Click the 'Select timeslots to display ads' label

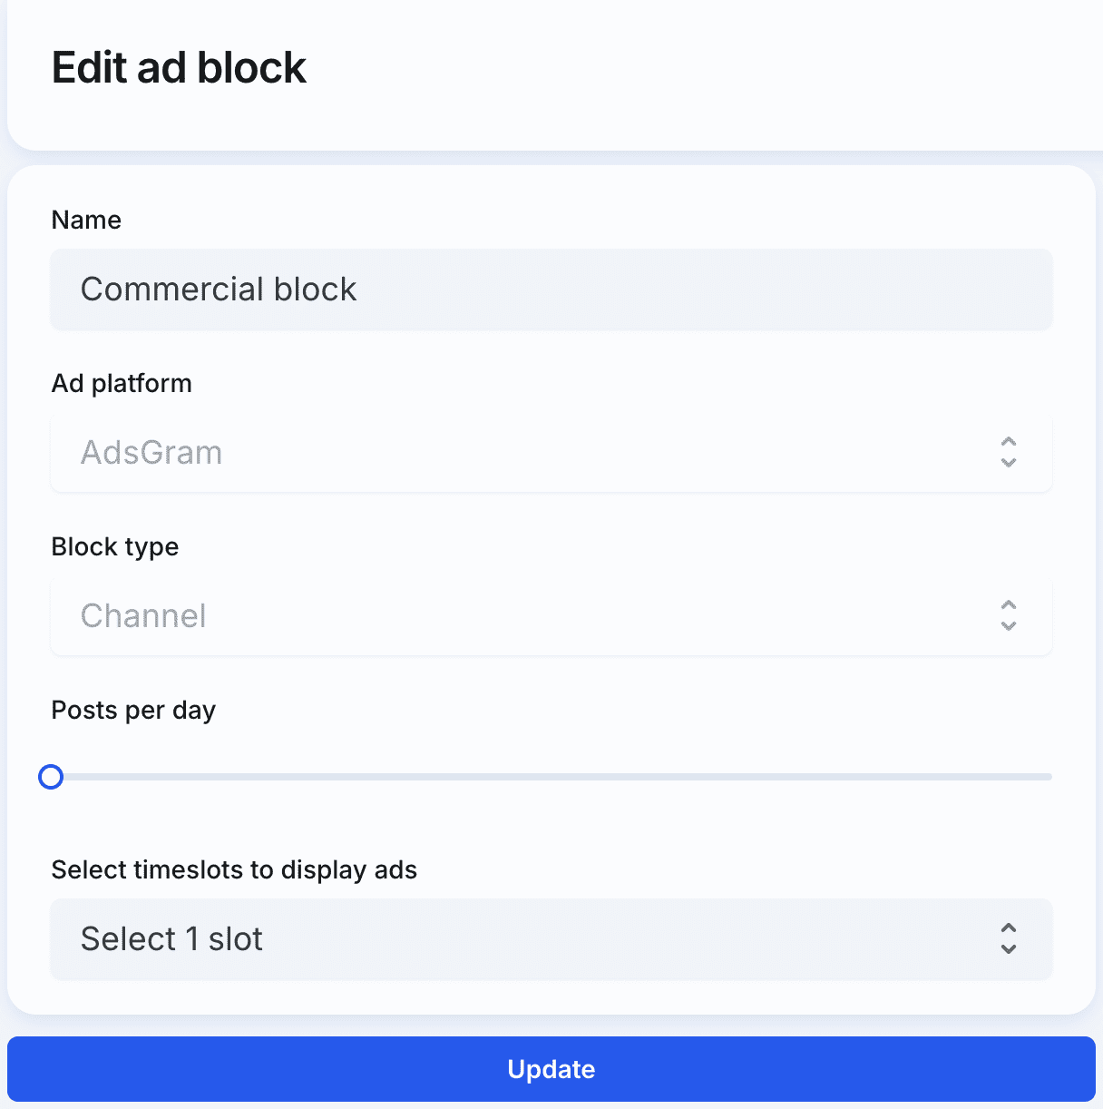point(234,869)
